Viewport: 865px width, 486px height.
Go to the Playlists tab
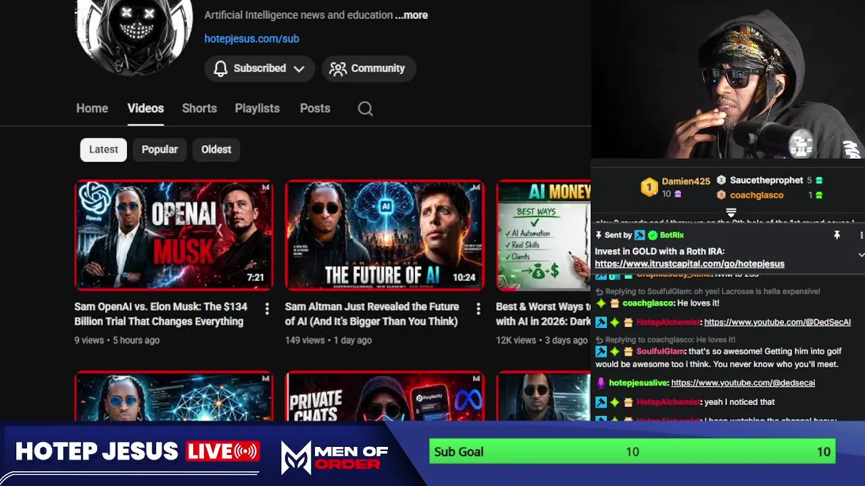pos(257,108)
